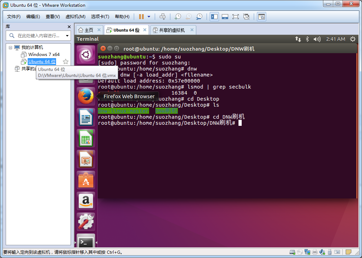Viewport: 362px width, 258px height.
Task: Click the USB device status icon
Action: [x=330, y=252]
